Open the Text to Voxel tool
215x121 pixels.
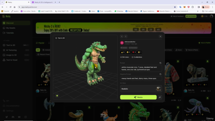coord(12,60)
